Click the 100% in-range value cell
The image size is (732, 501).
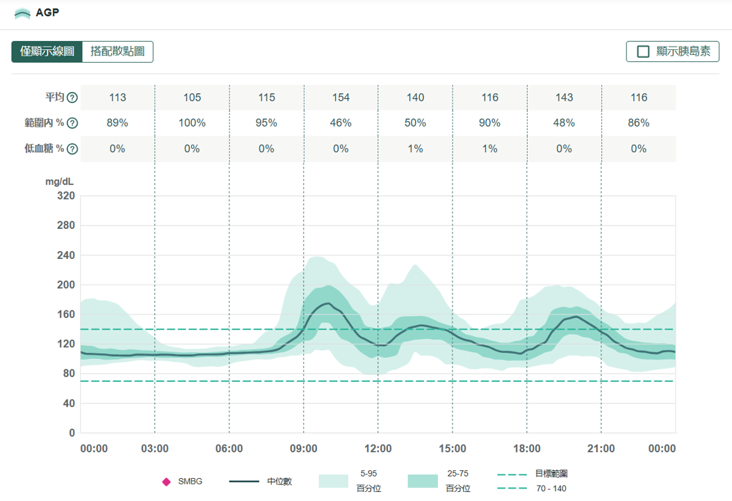click(x=192, y=123)
